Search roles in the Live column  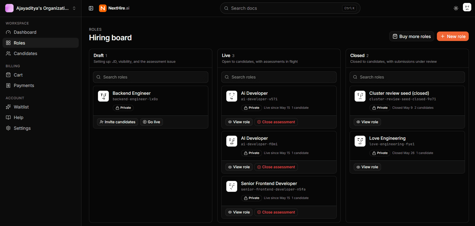click(x=279, y=77)
